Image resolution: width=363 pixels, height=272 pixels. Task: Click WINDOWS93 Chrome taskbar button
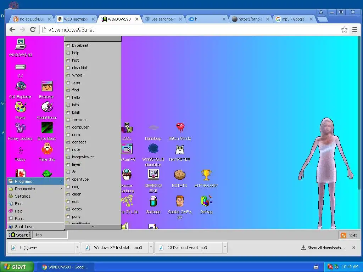coord(66,267)
